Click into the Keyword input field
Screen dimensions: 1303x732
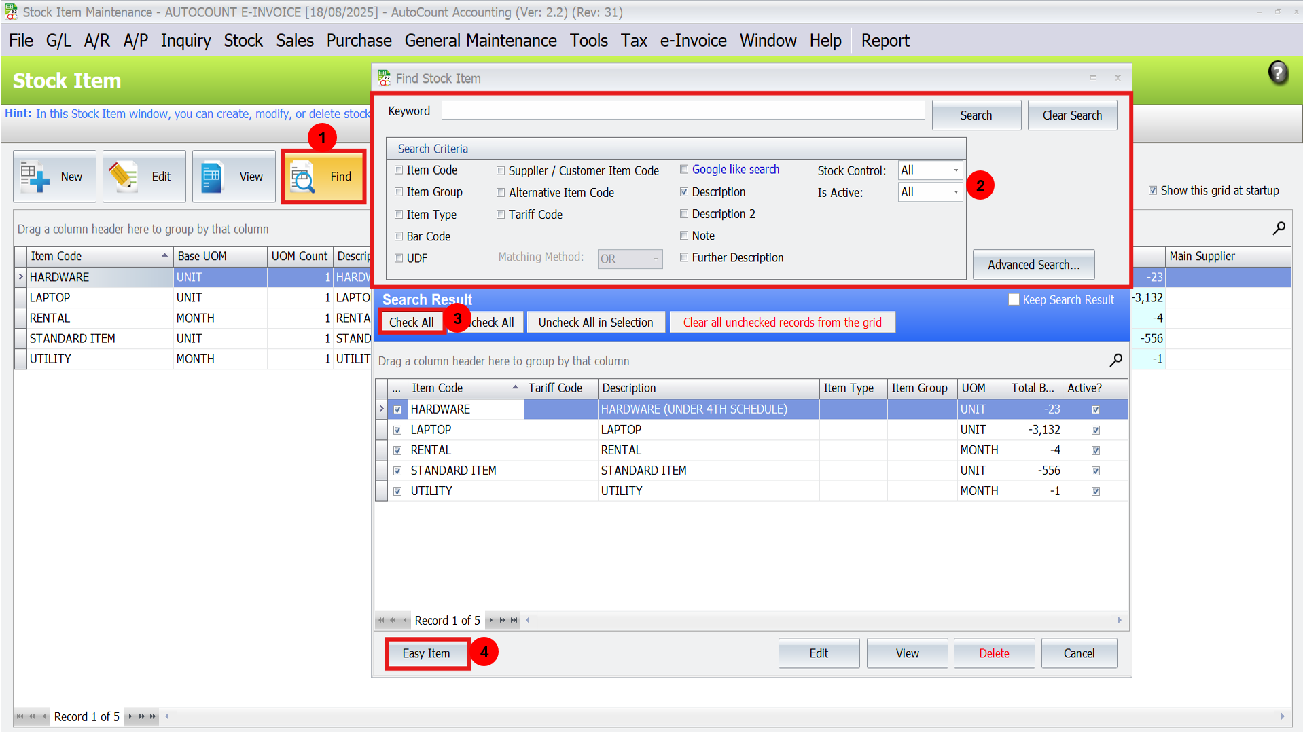pos(682,111)
